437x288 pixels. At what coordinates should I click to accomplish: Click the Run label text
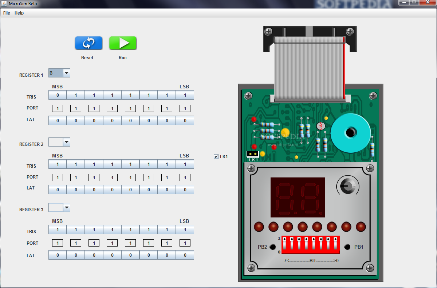tap(123, 58)
